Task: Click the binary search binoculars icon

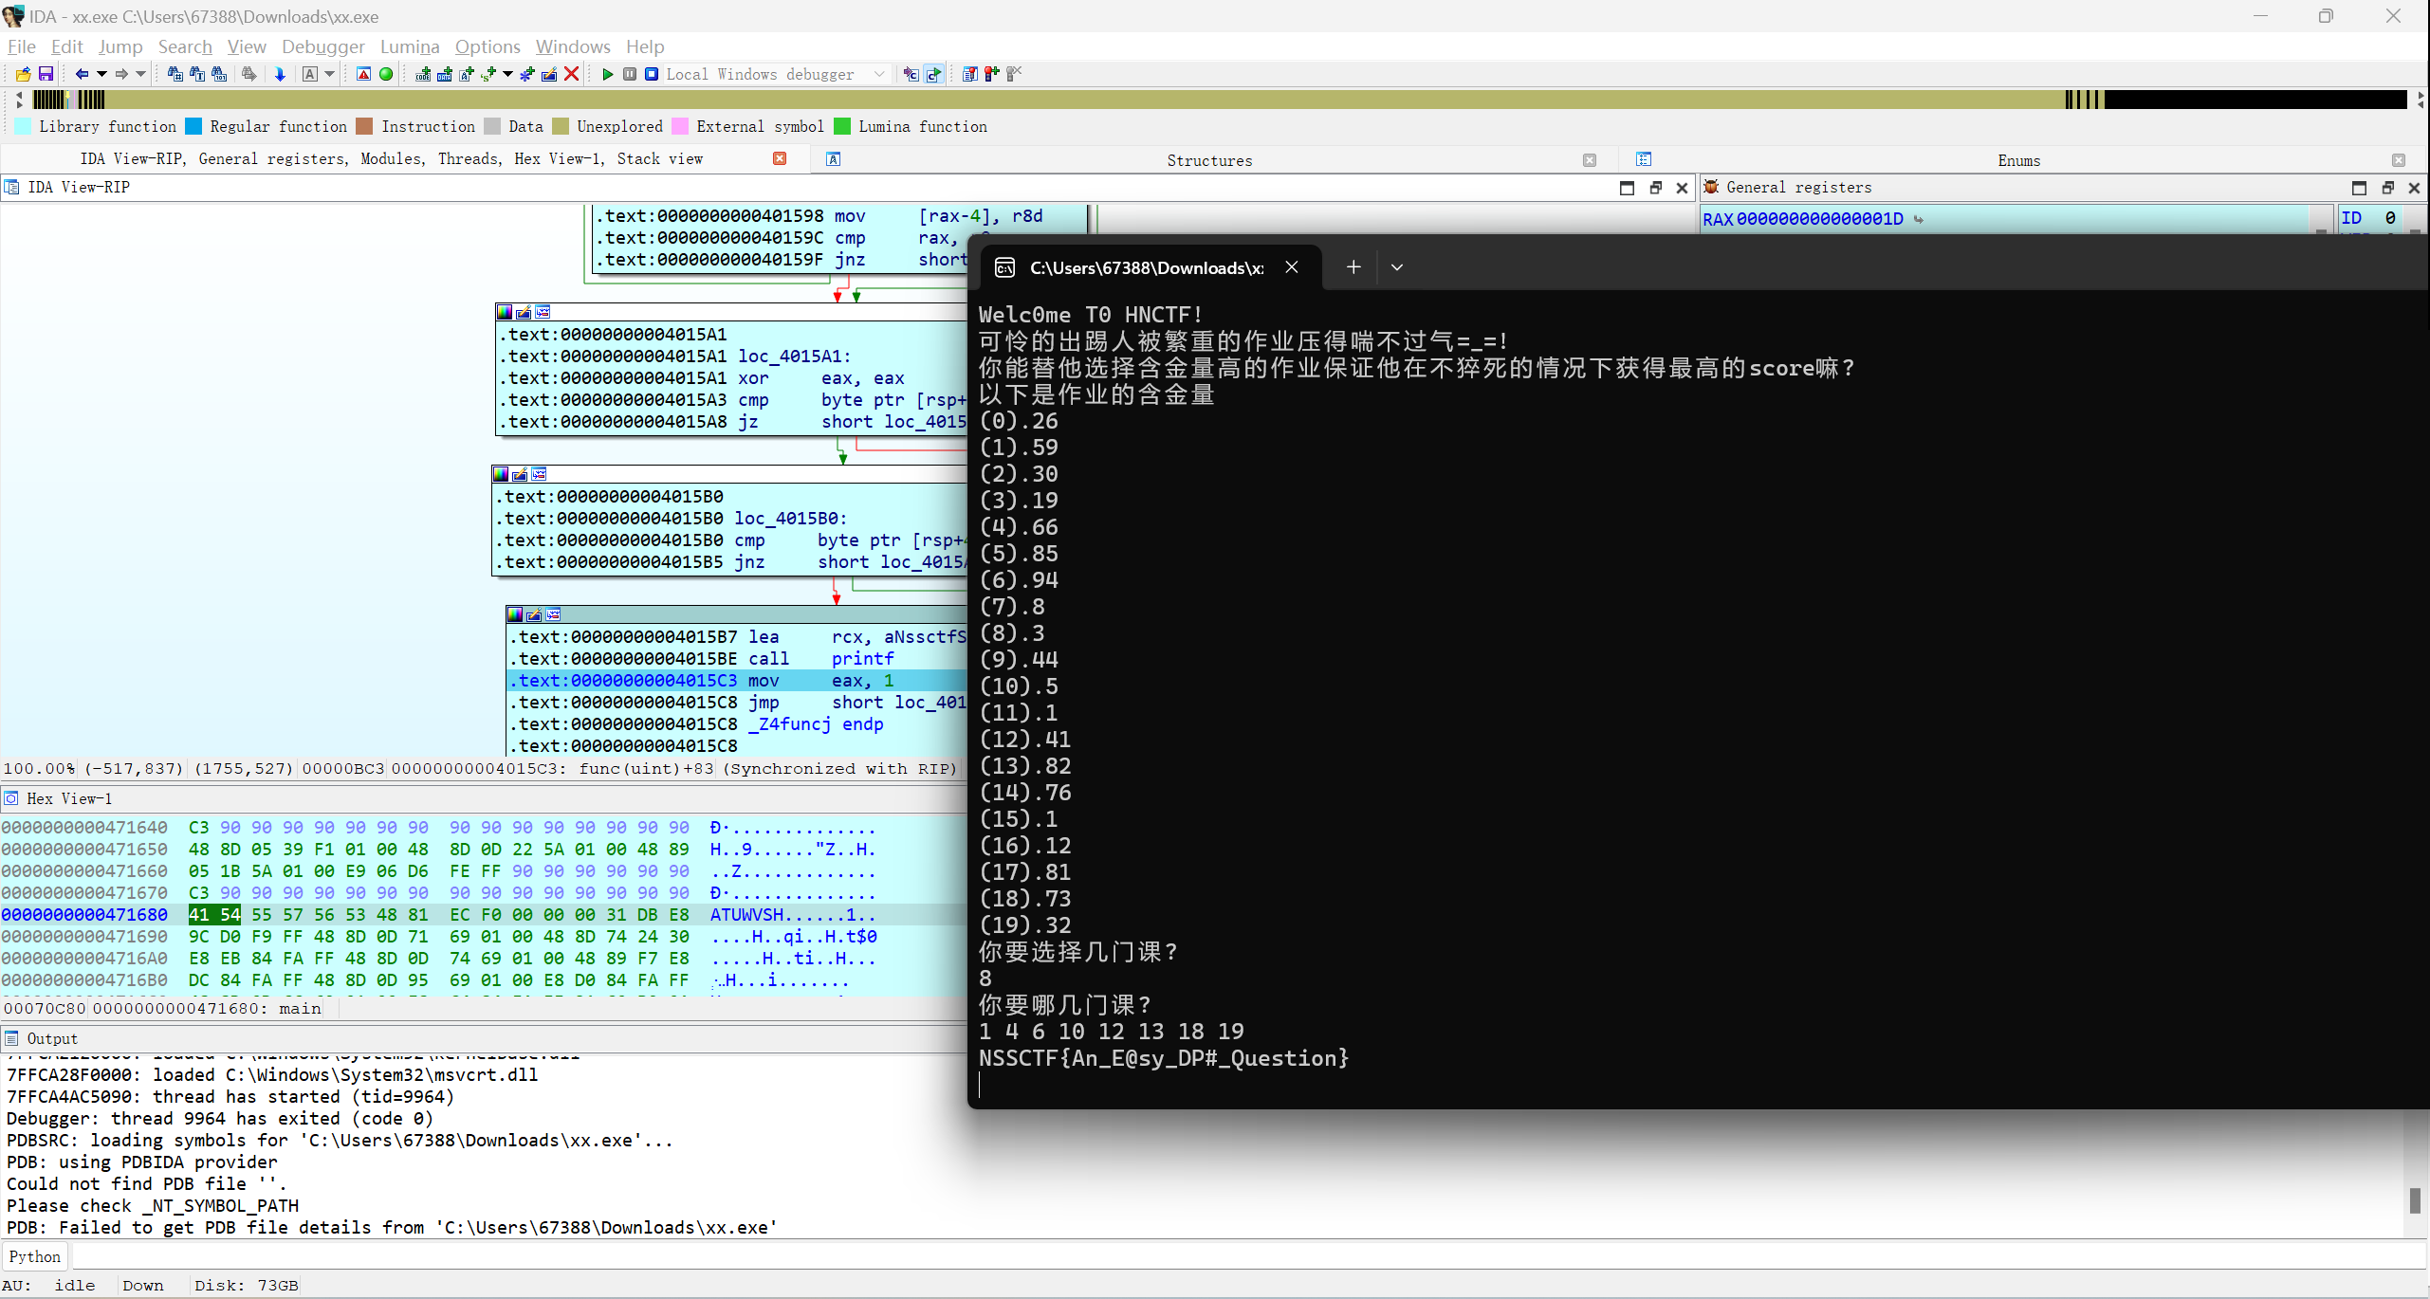Action: [219, 74]
